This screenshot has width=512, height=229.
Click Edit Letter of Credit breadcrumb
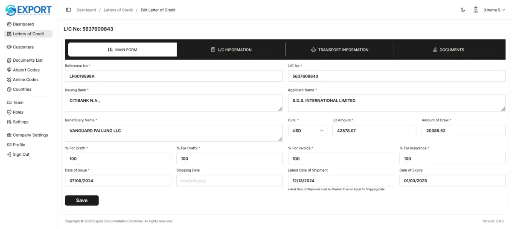(158, 10)
